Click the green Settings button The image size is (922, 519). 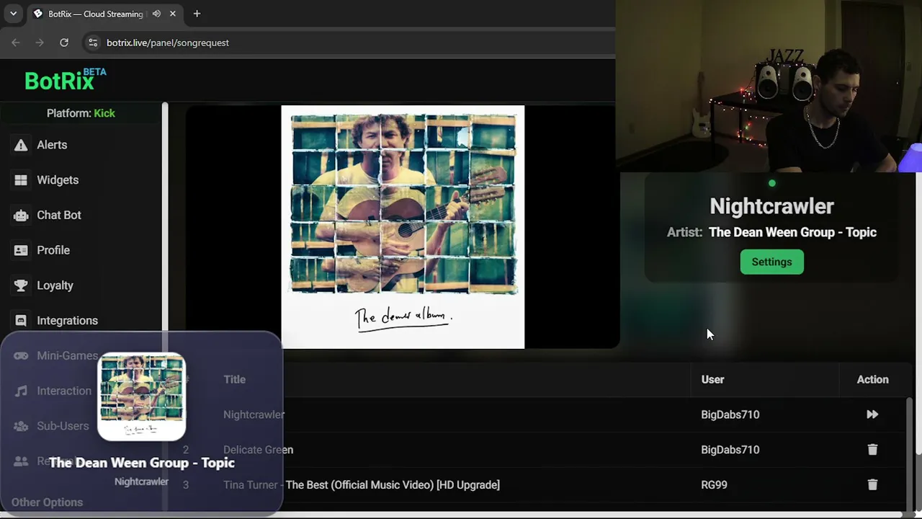[771, 262]
